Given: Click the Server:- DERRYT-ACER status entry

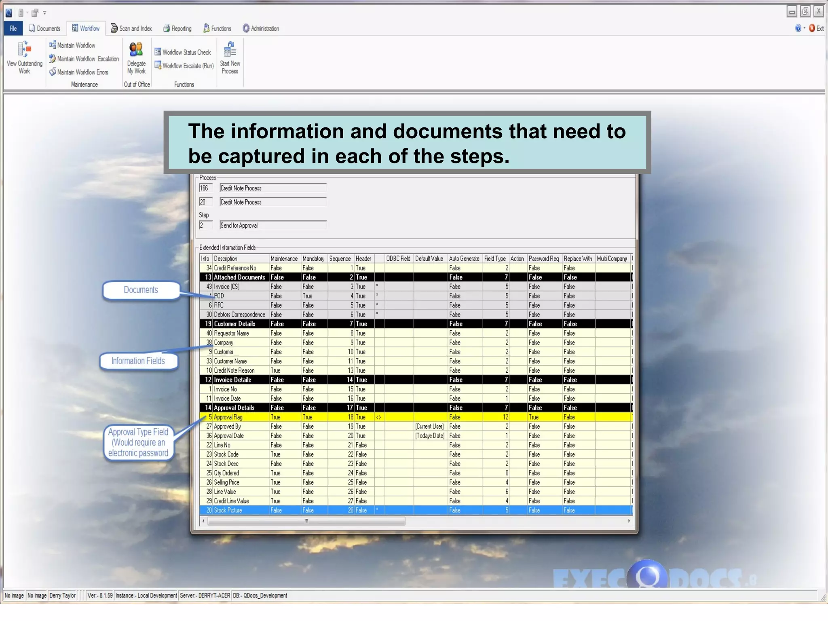Looking at the screenshot, I should tap(205, 595).
